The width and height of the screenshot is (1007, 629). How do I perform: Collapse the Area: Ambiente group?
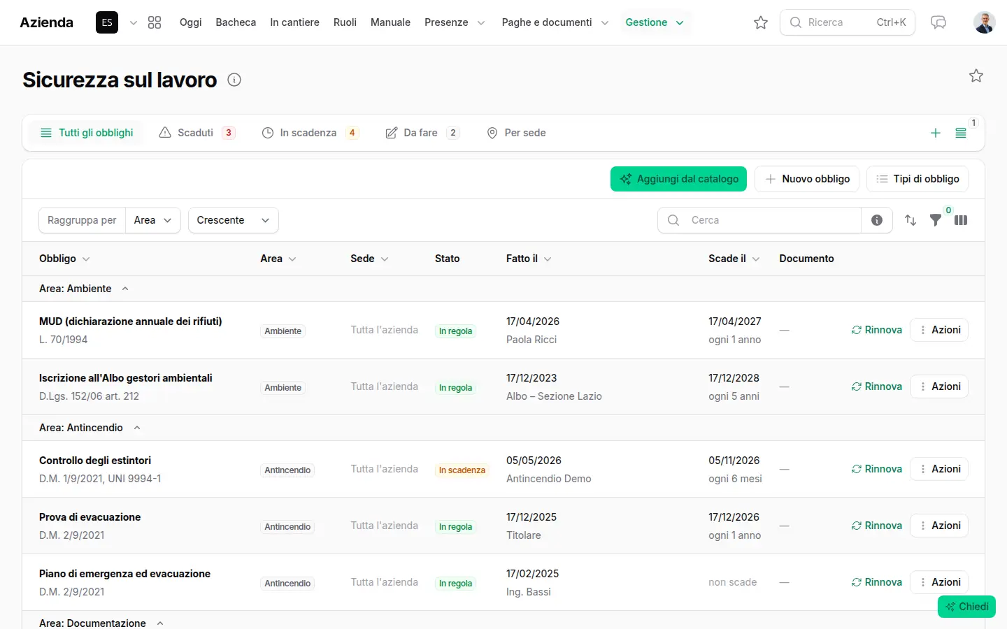point(125,289)
